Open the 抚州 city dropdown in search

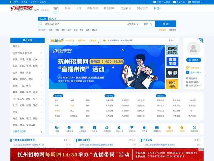(148, 24)
